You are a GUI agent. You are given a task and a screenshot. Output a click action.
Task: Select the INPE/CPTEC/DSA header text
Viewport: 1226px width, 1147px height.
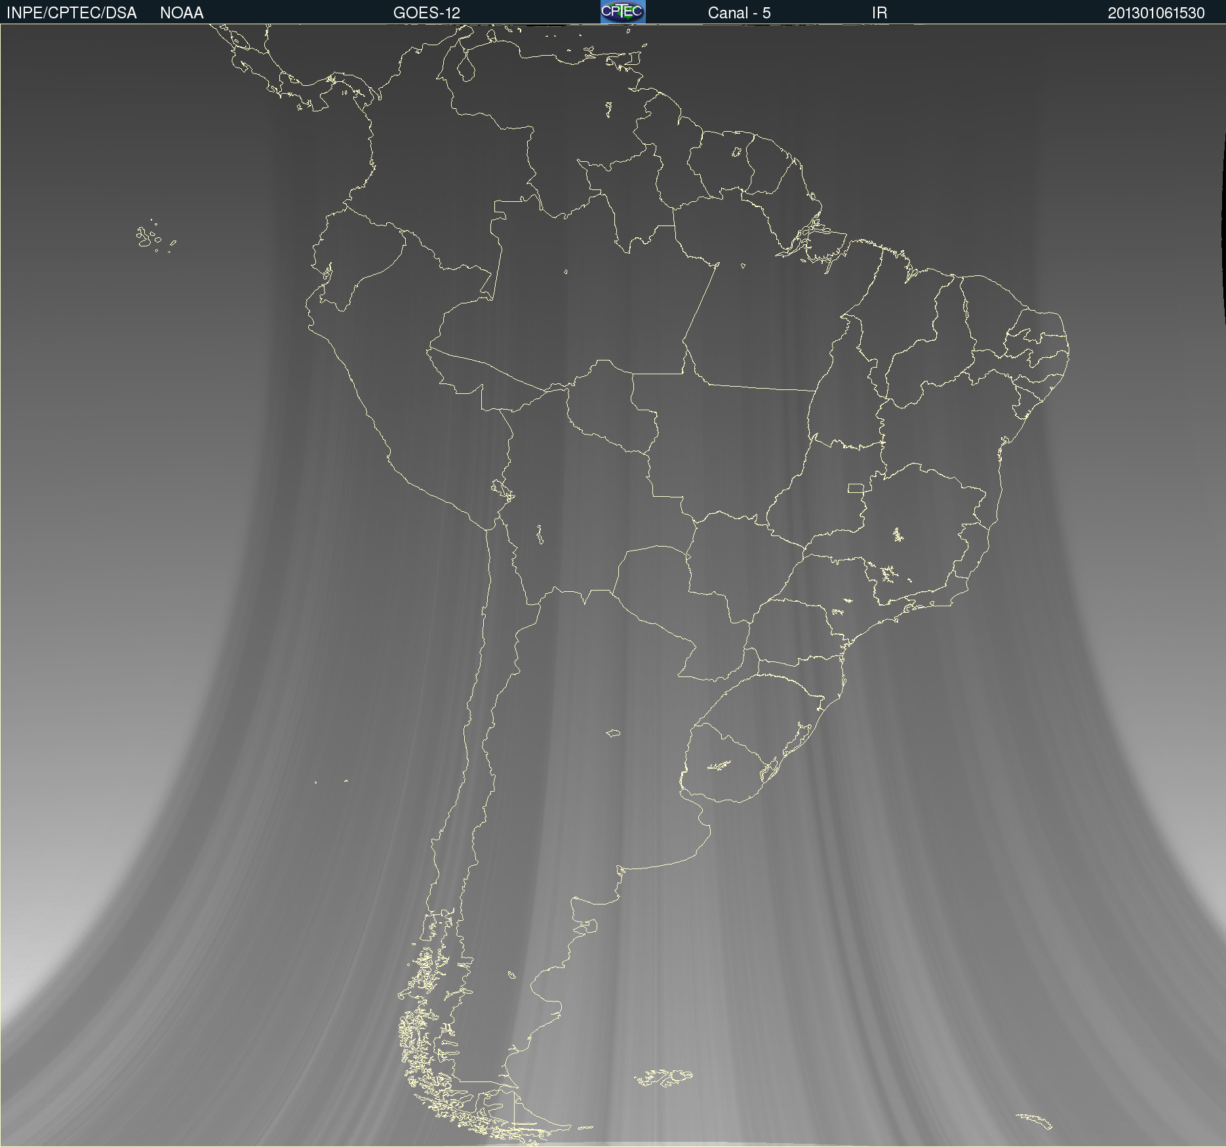71,13
